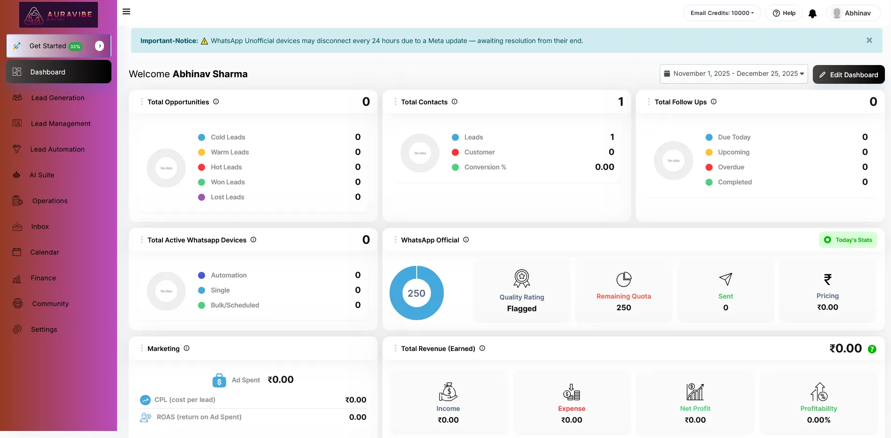
Task: Click the hamburger menu icon
Action: [x=126, y=12]
